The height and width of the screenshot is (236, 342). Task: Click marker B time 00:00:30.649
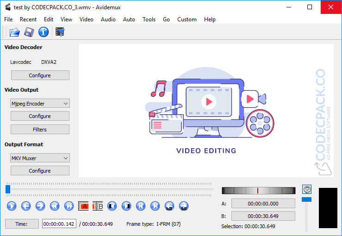point(263,216)
